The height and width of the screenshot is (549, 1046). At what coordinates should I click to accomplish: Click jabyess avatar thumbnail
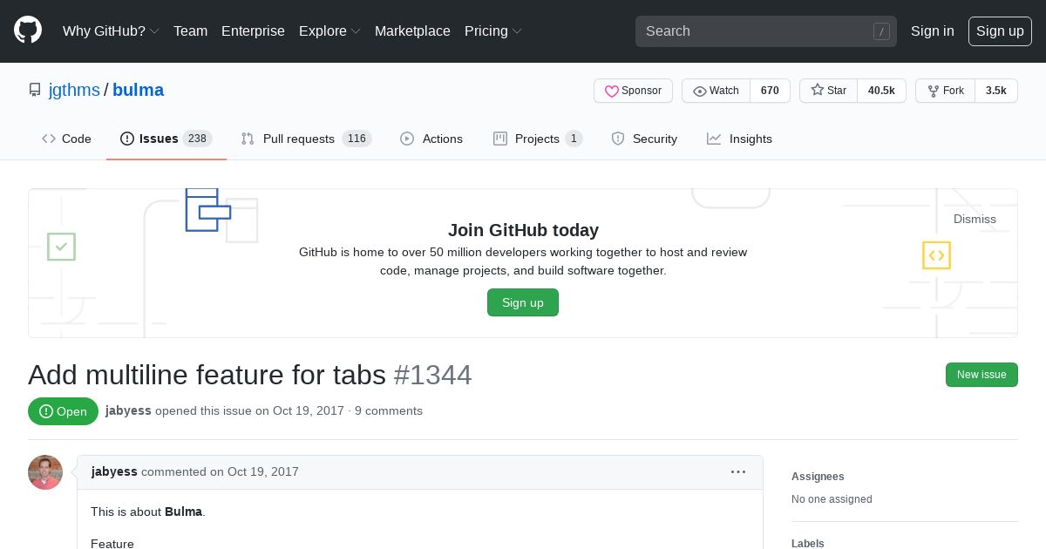pyautogui.click(x=45, y=472)
